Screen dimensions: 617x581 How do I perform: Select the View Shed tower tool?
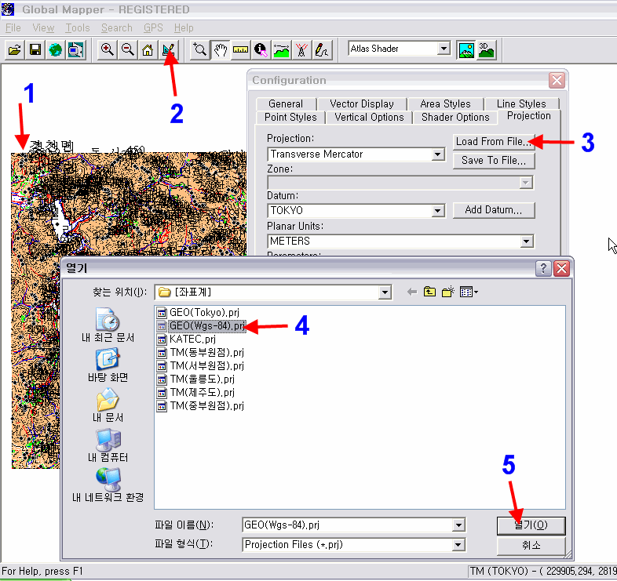(301, 50)
